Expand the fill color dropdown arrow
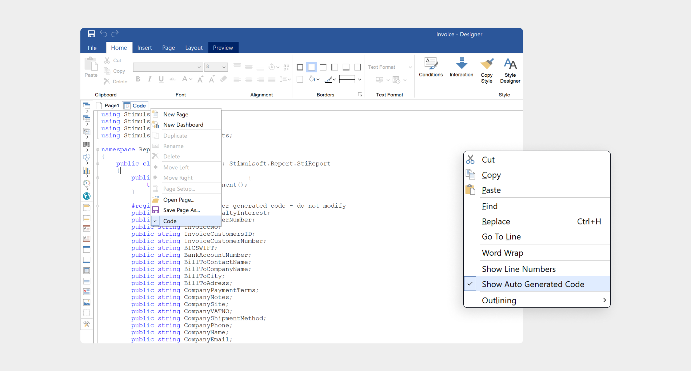691x371 pixels. [x=318, y=79]
